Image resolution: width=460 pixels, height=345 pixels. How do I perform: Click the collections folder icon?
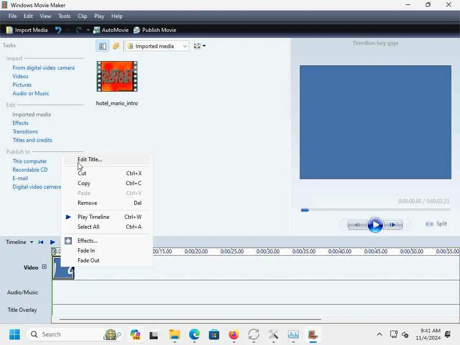click(116, 46)
